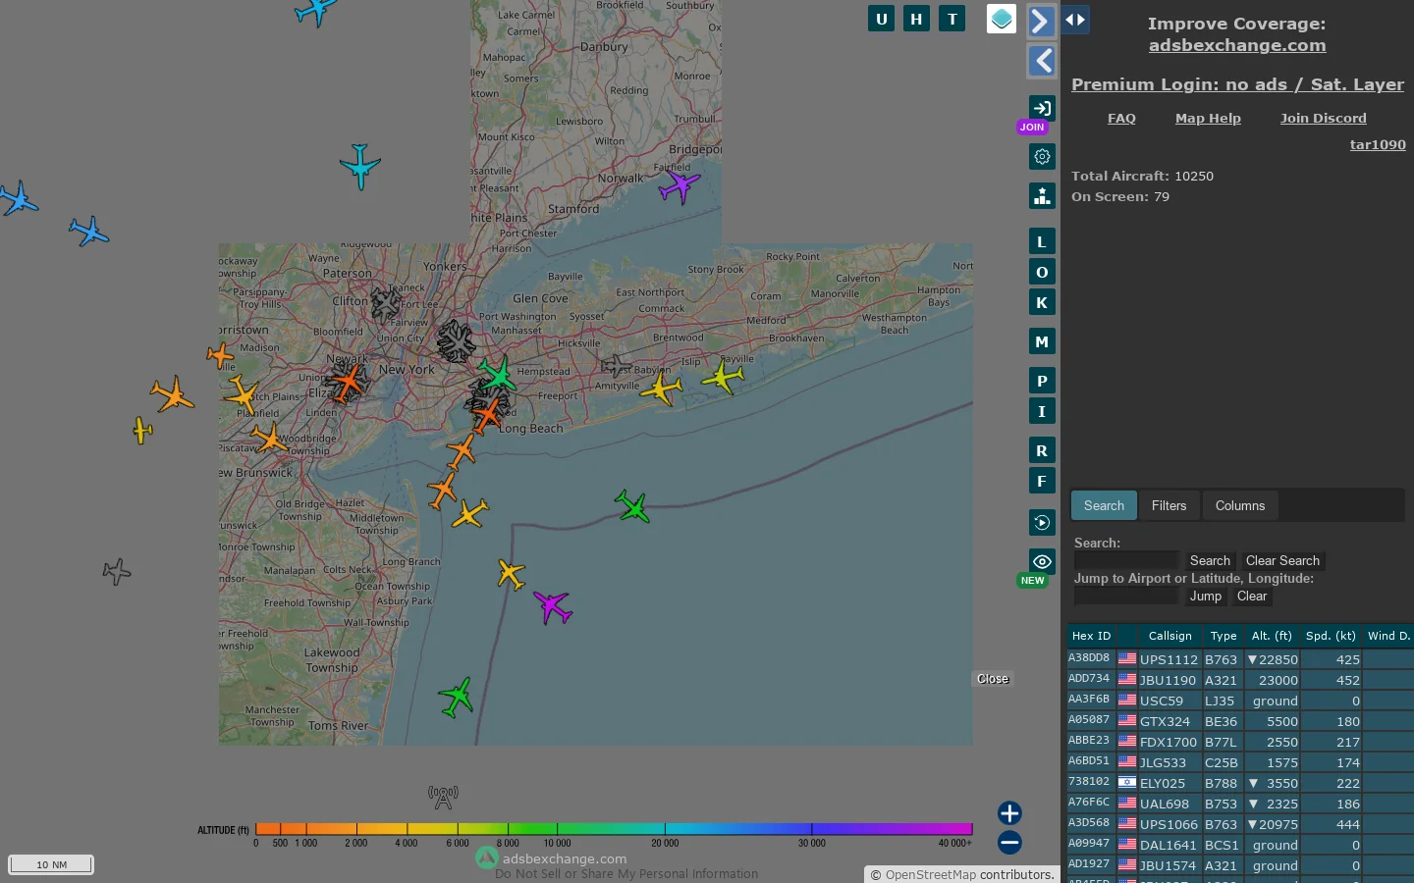
Task: Select the green aircraft near Toms River
Action: pyautogui.click(x=457, y=697)
